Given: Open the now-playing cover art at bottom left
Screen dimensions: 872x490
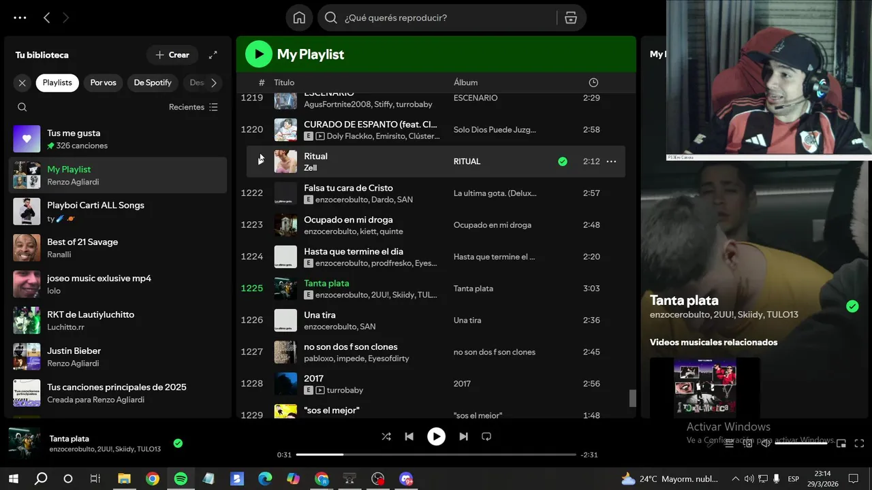Looking at the screenshot, I should click(25, 444).
